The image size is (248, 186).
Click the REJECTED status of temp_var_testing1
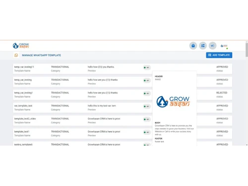[x=222, y=93]
